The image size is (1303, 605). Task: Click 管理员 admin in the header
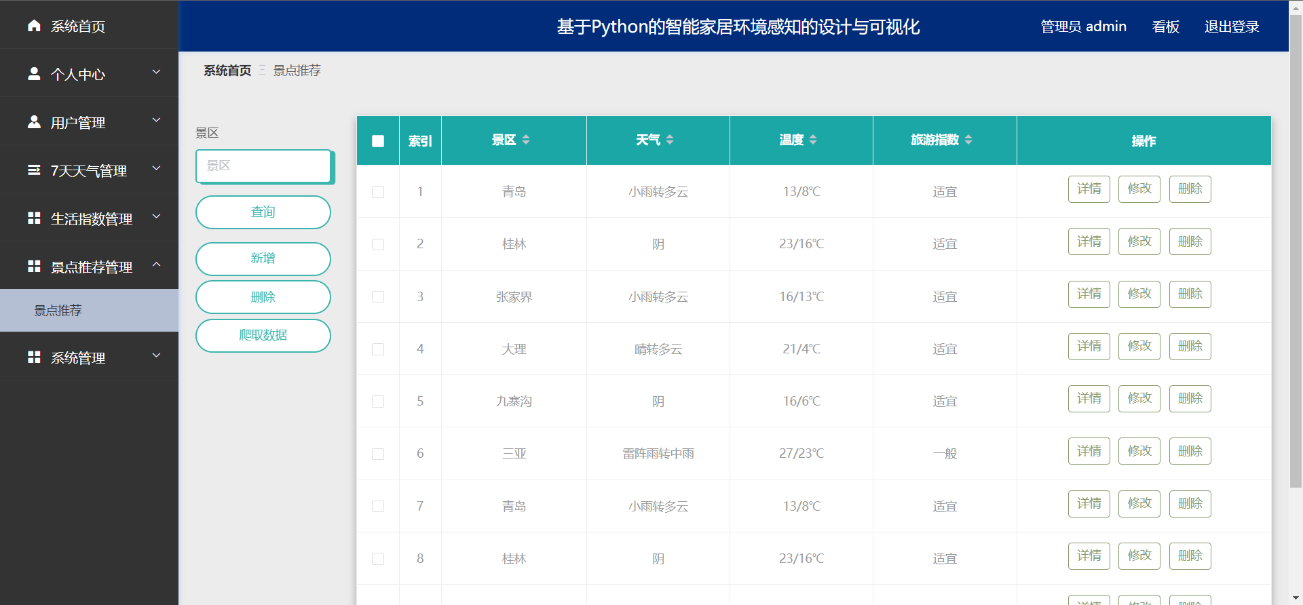coord(1083,26)
